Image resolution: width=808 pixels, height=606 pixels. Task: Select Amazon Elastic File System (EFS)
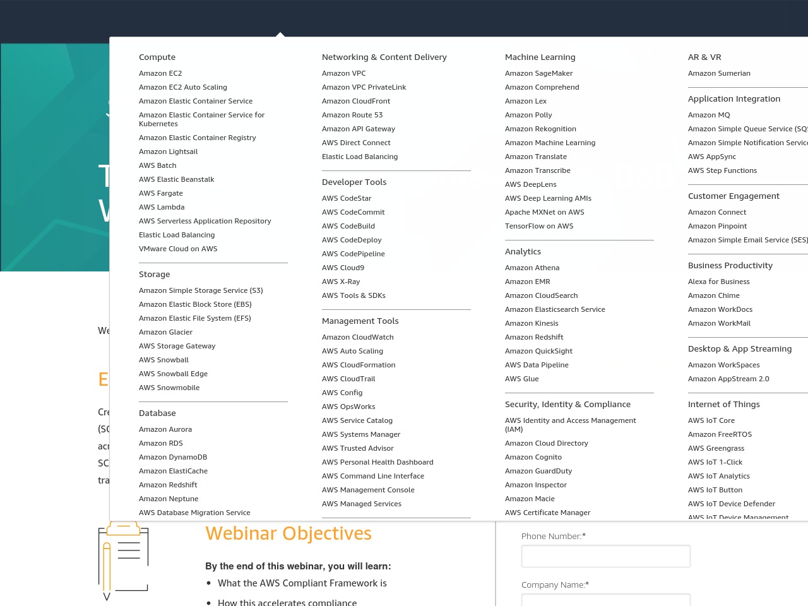(x=195, y=318)
